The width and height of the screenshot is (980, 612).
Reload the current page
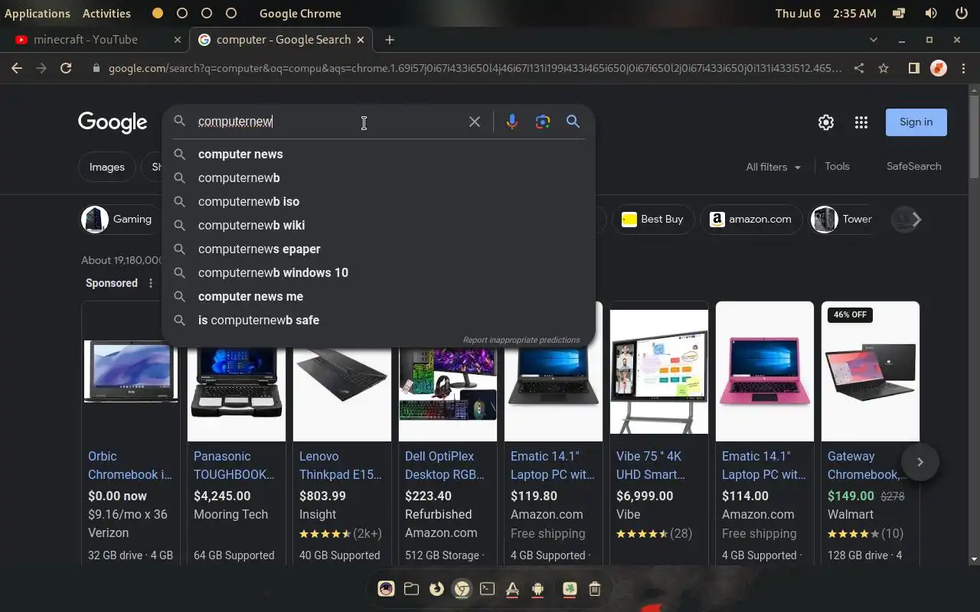point(66,68)
